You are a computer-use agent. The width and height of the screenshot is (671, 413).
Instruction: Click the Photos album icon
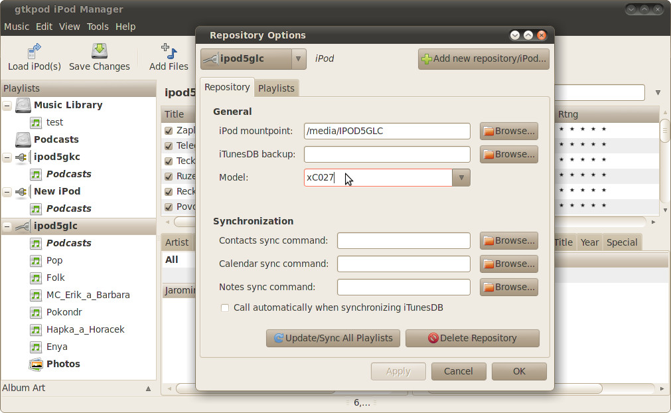point(37,365)
